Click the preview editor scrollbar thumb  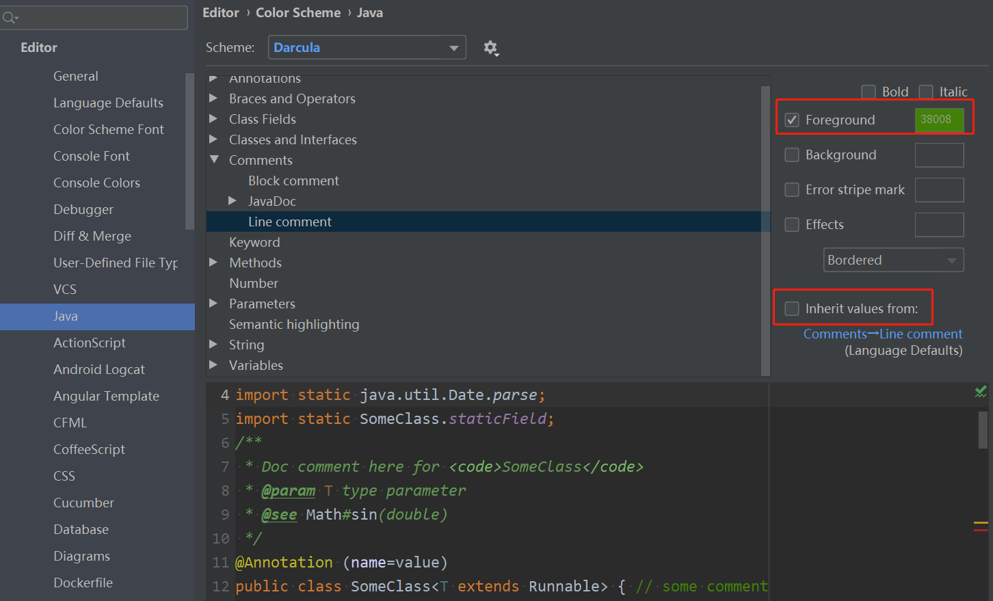pos(983,430)
